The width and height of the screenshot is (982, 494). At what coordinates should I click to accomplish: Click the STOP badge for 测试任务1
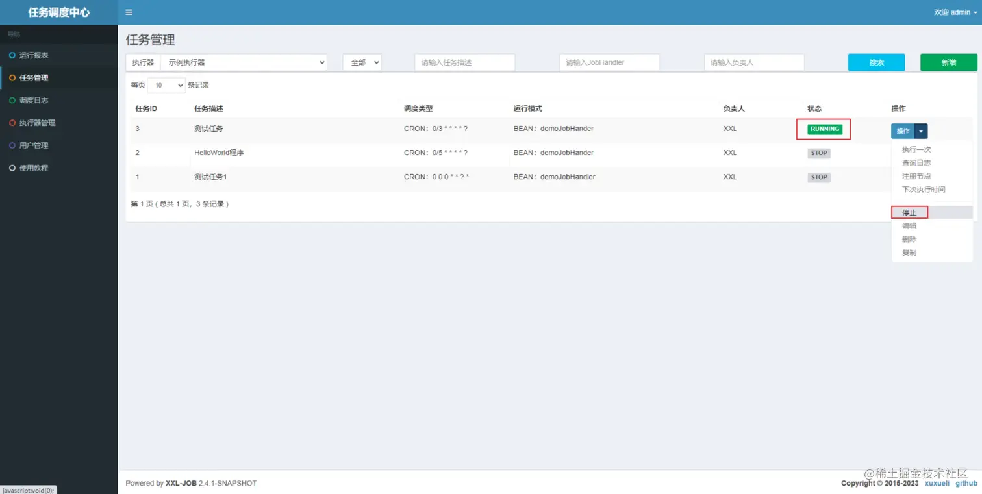[x=819, y=177]
